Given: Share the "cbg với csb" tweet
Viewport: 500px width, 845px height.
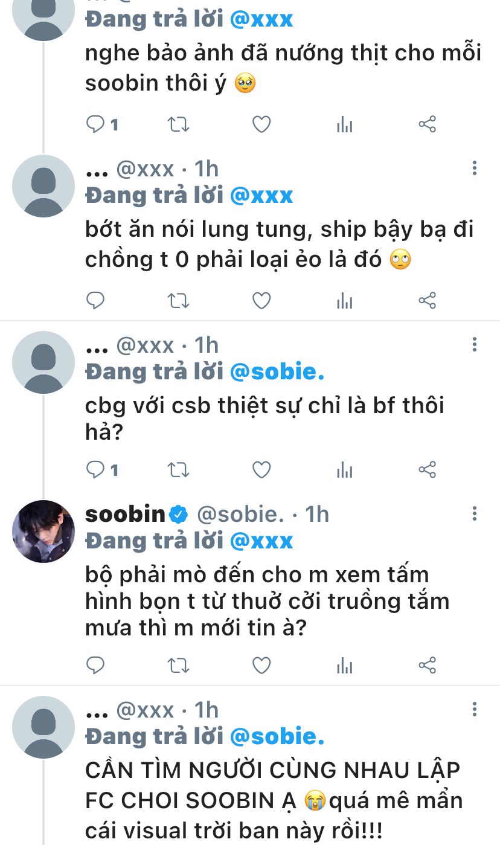Looking at the screenshot, I should [x=427, y=469].
